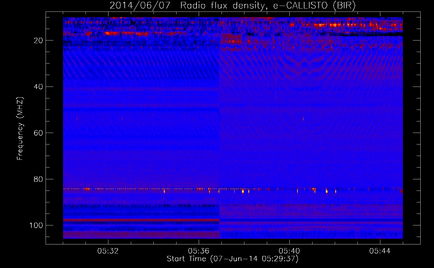
Task: Select the 05:32 time tick label
Action: coord(108,251)
